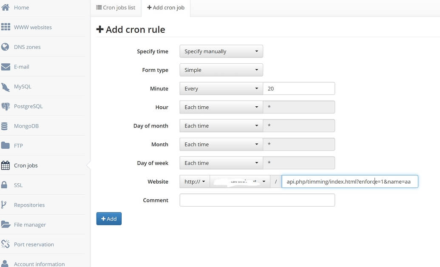Expand the Minute 'Every' dropdown
The image size is (440, 267).
[221, 89]
